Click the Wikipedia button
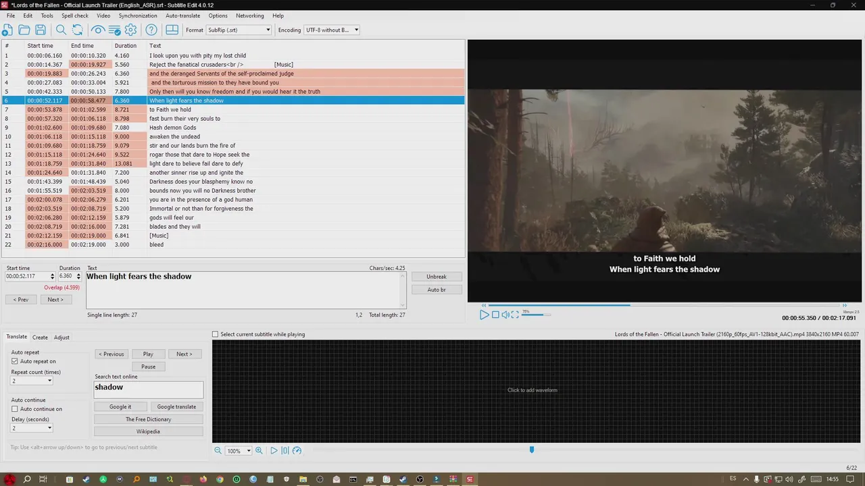 tap(149, 431)
